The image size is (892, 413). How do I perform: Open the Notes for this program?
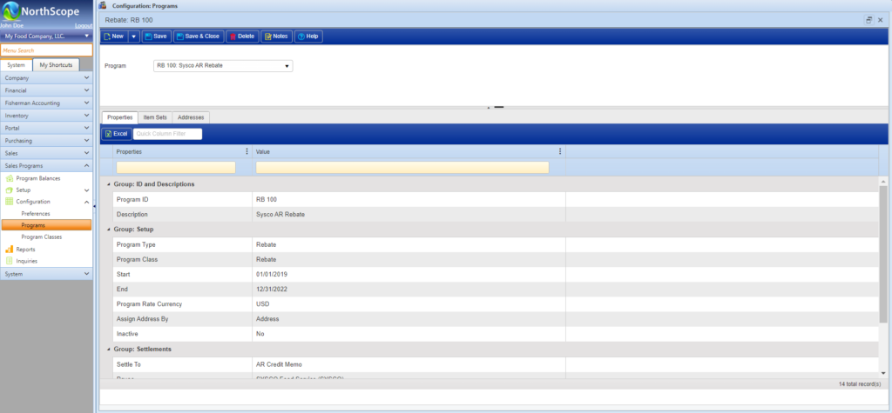click(x=275, y=37)
